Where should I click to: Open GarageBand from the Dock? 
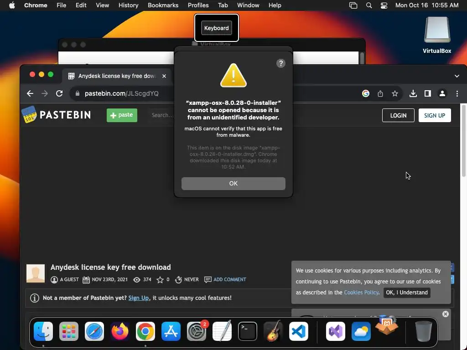click(x=273, y=331)
